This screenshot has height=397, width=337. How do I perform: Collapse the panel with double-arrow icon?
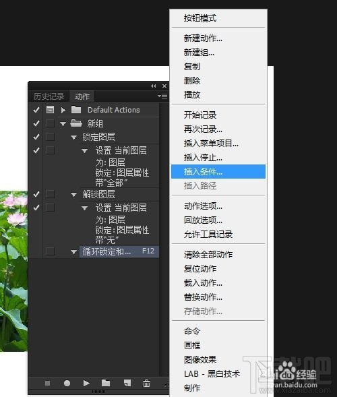[154, 86]
